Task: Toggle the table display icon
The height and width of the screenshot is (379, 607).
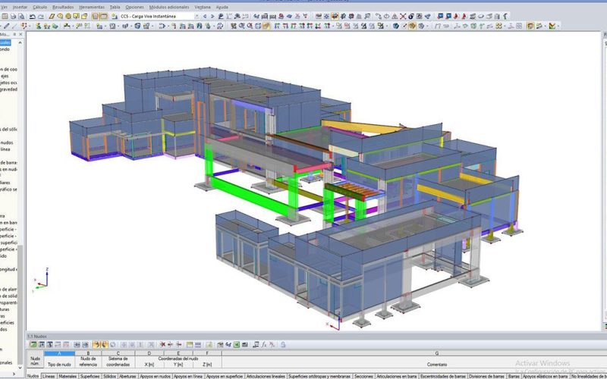Action: click(104, 16)
